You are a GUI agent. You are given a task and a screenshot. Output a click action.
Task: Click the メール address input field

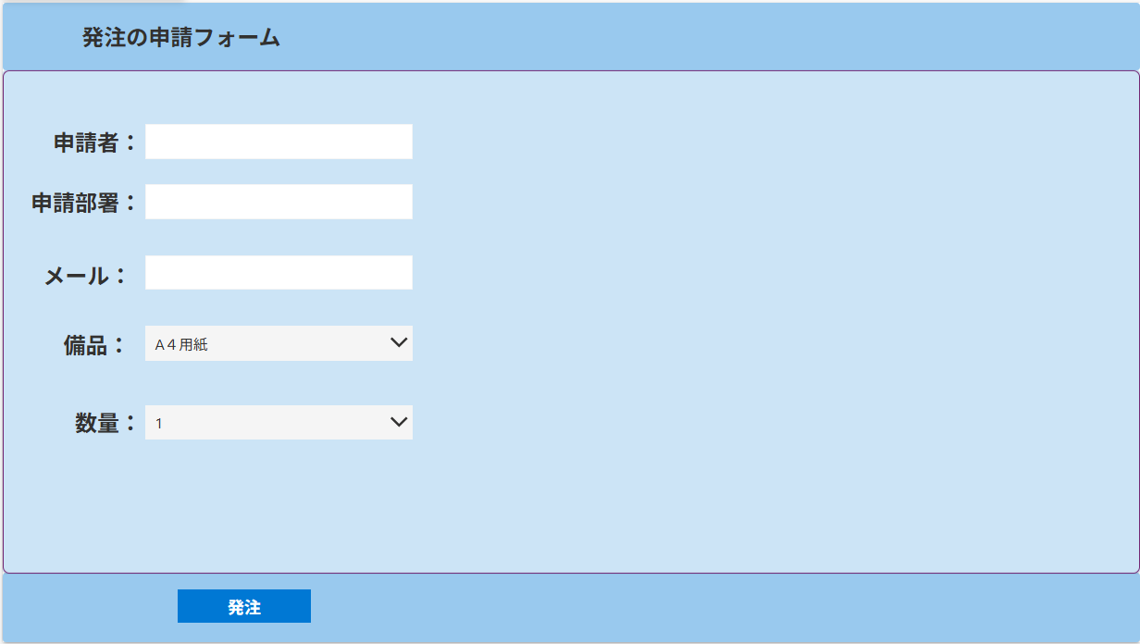279,273
